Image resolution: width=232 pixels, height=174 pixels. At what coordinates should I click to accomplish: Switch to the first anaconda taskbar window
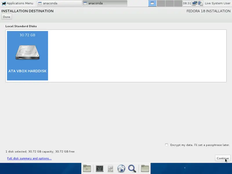[59, 3]
